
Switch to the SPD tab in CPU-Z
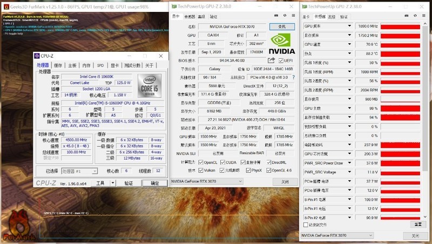pos(100,65)
